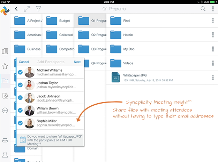Viewport: 218px width, 162px height.
Task: Select the Q1 Programs folder
Action: coord(90,21)
